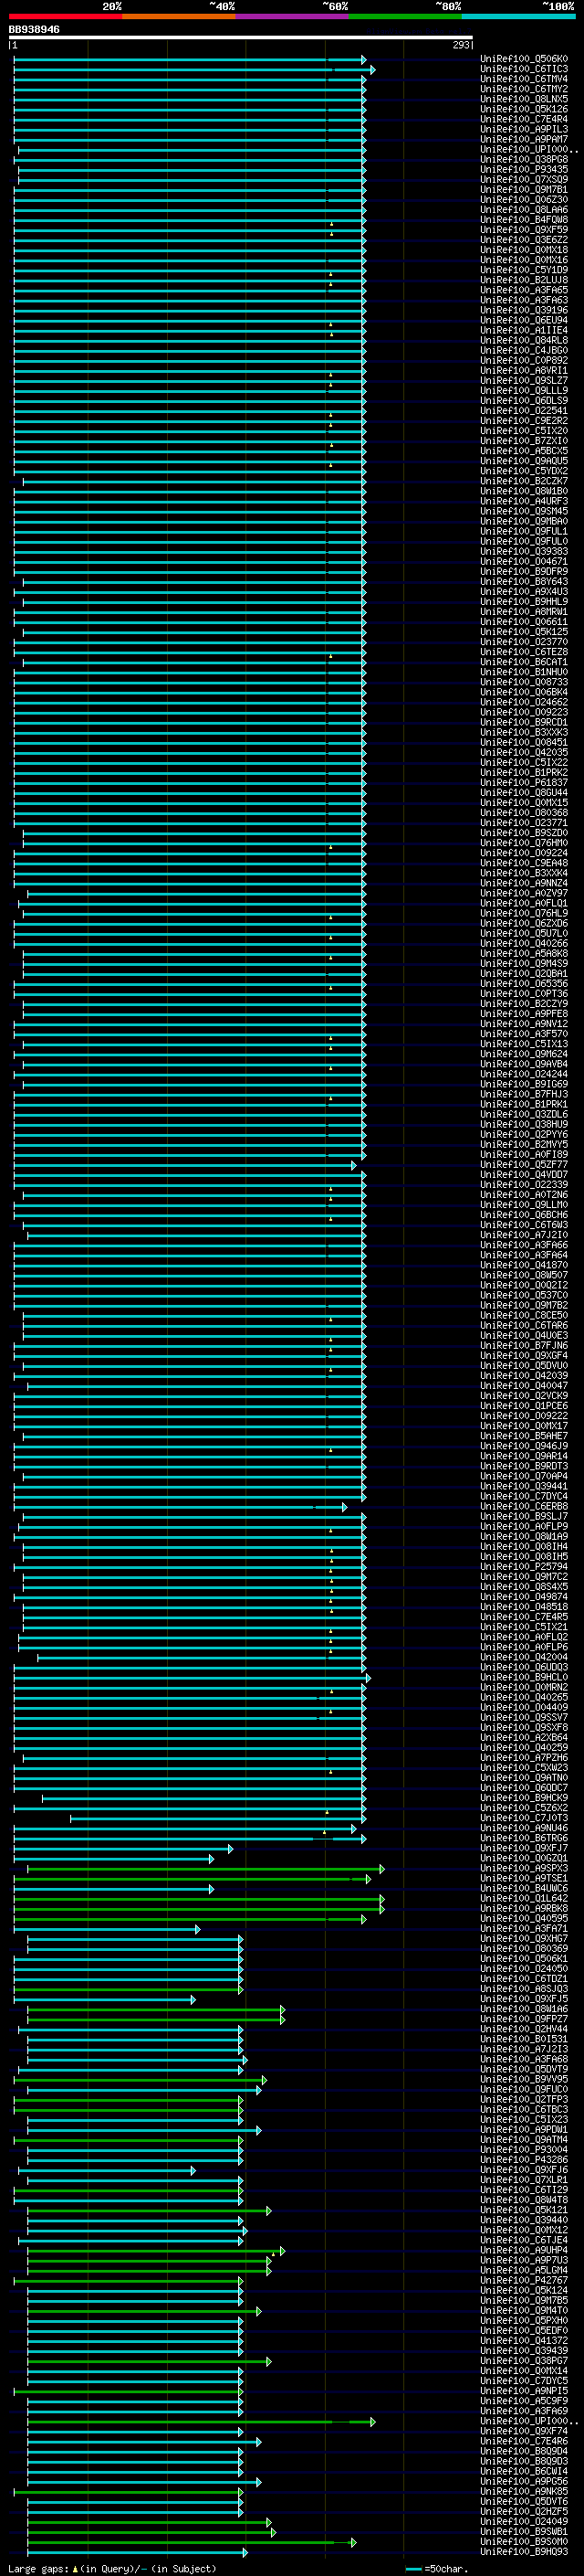Click the green ~80% identity legend segment
Viewport: 584px width, 2576px height.
(x=405, y=16)
